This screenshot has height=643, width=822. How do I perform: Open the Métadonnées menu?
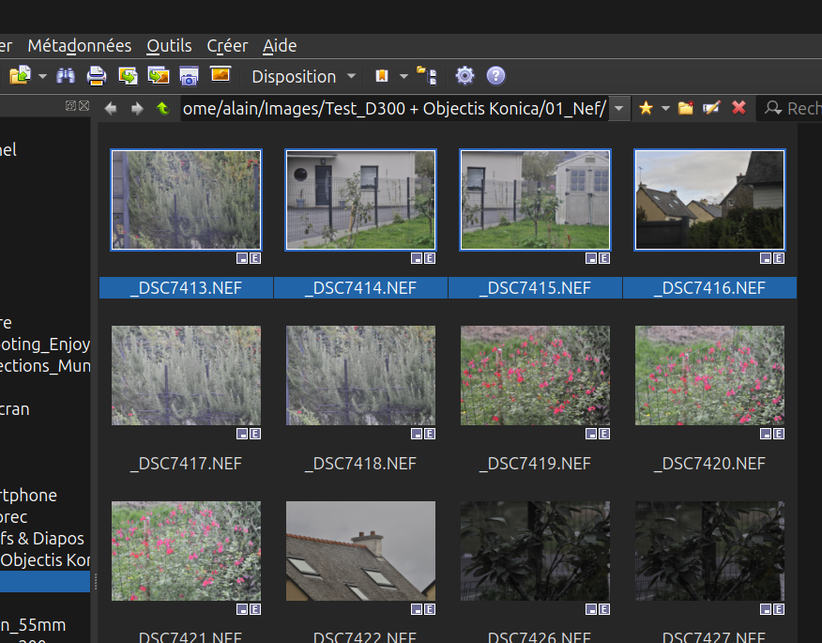80,45
